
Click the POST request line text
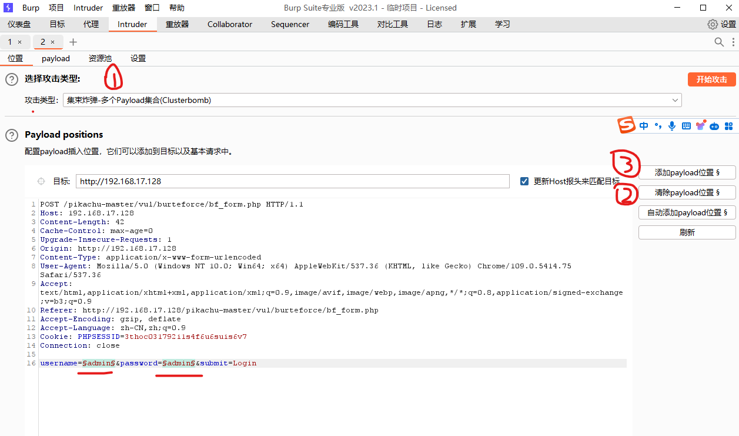[172, 204]
